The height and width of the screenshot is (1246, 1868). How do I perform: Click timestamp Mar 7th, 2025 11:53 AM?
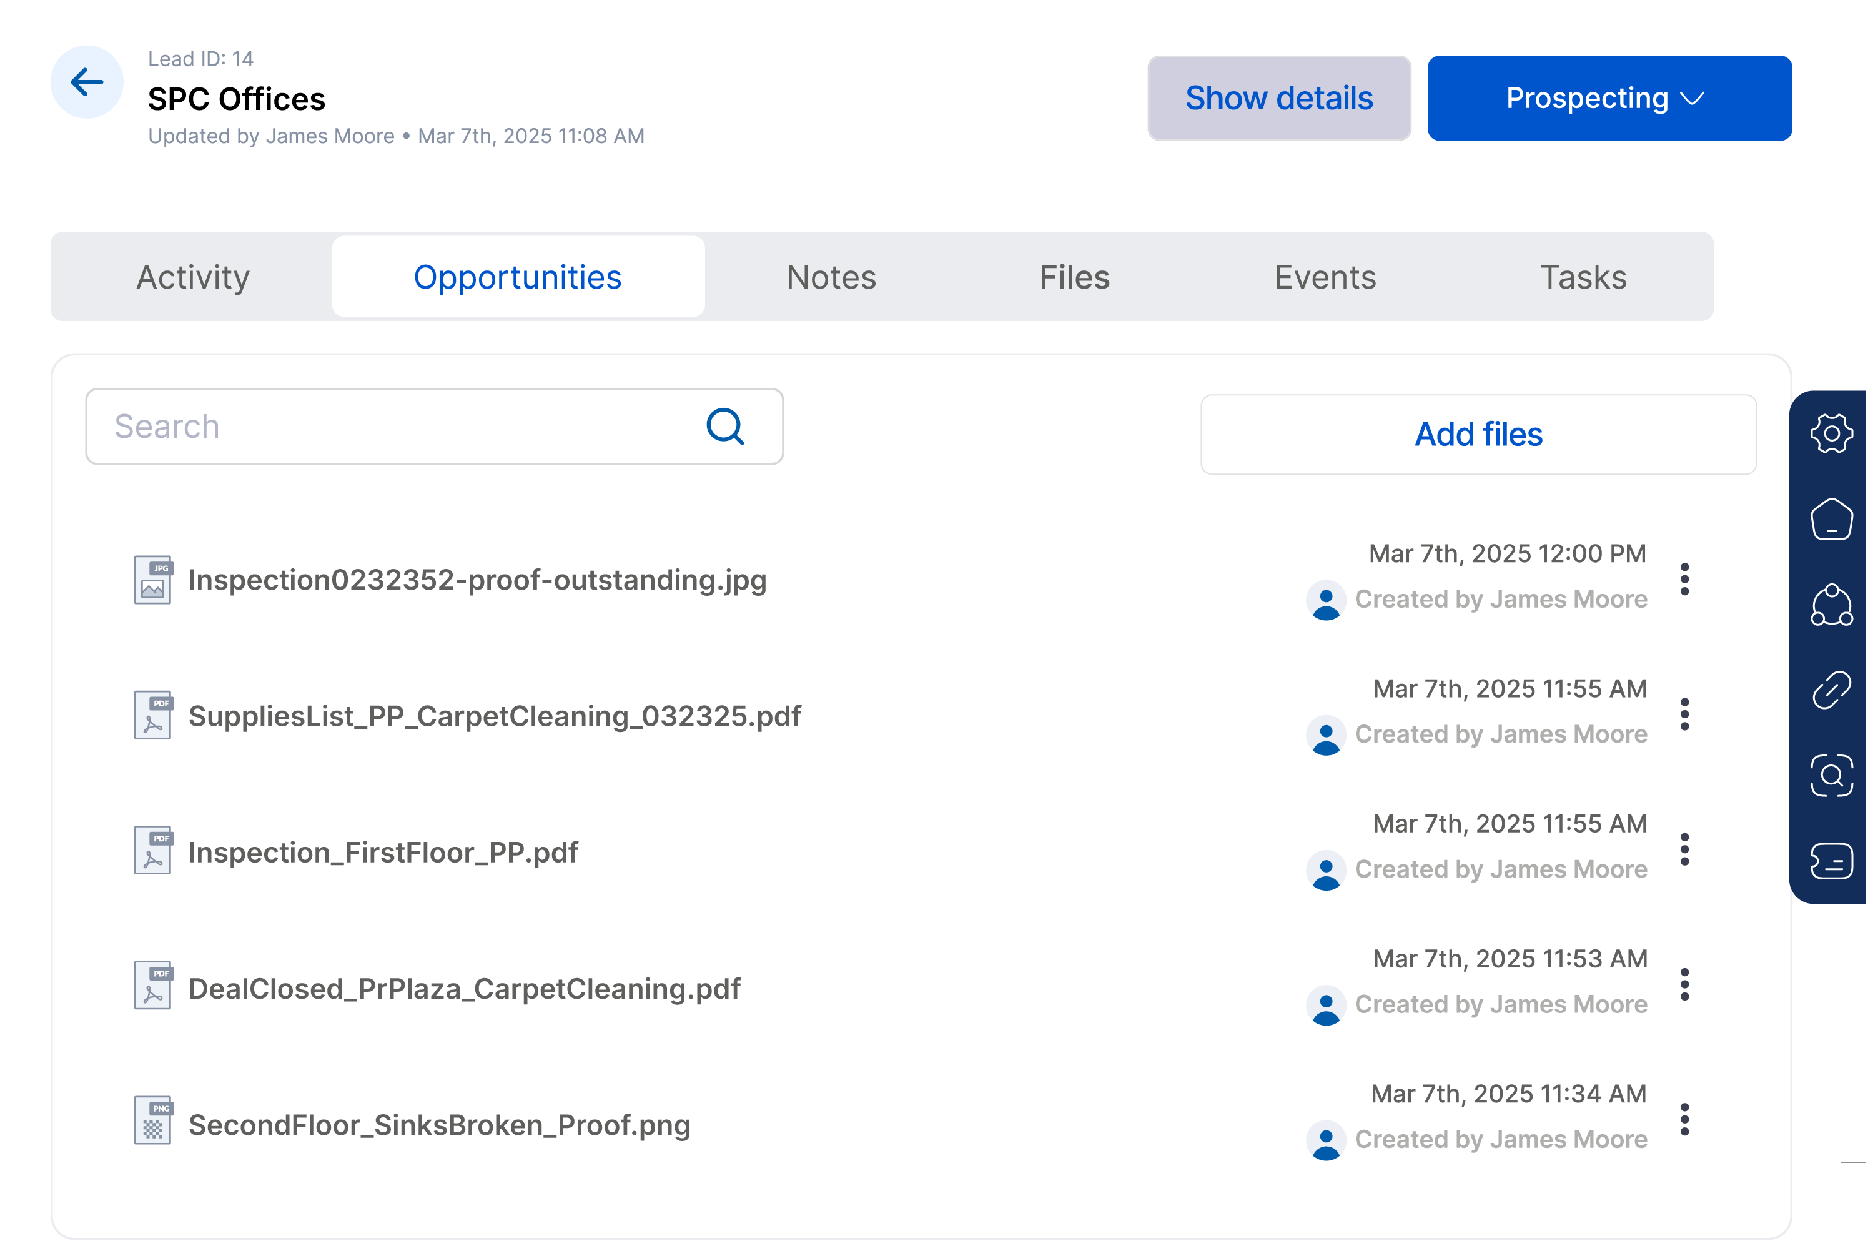click(1510, 959)
